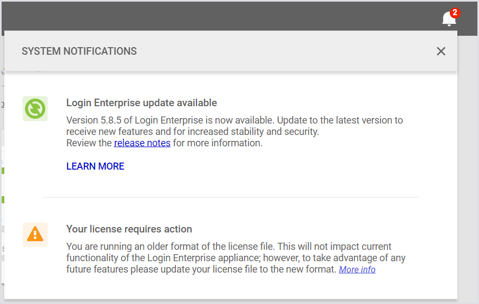Viewport: 479px width, 304px height.
Task: Click the notification bell icon
Action: [449, 20]
